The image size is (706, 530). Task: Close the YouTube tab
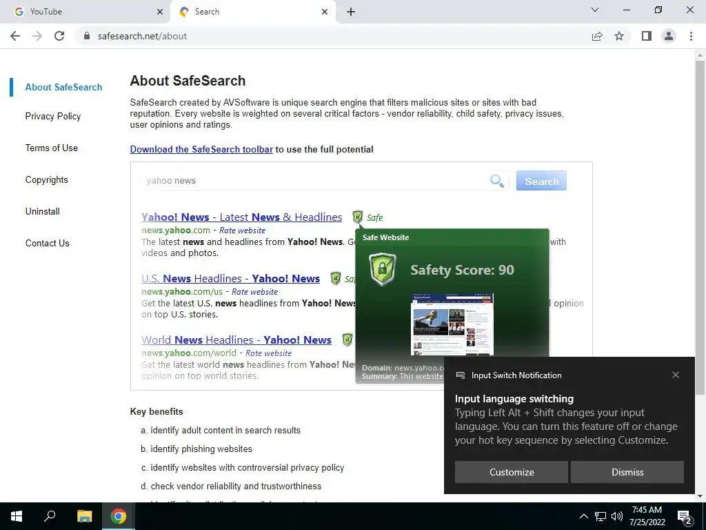point(160,12)
